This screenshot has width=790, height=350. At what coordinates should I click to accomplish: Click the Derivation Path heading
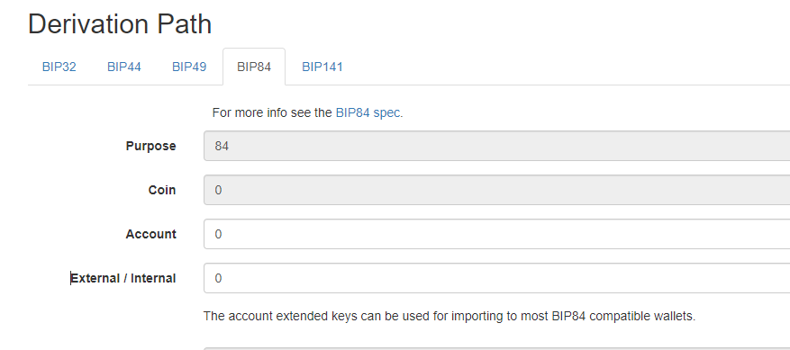[x=120, y=24]
